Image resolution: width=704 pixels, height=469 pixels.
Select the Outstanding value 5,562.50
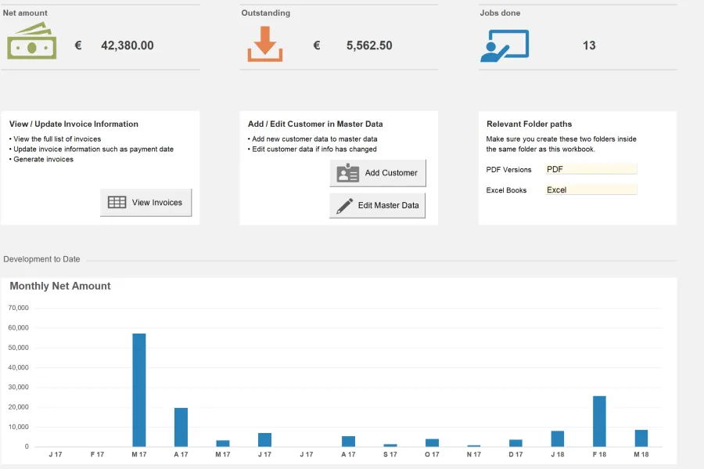click(369, 45)
